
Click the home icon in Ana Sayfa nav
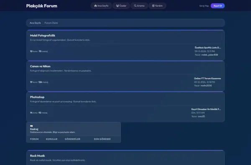pos(95,6)
